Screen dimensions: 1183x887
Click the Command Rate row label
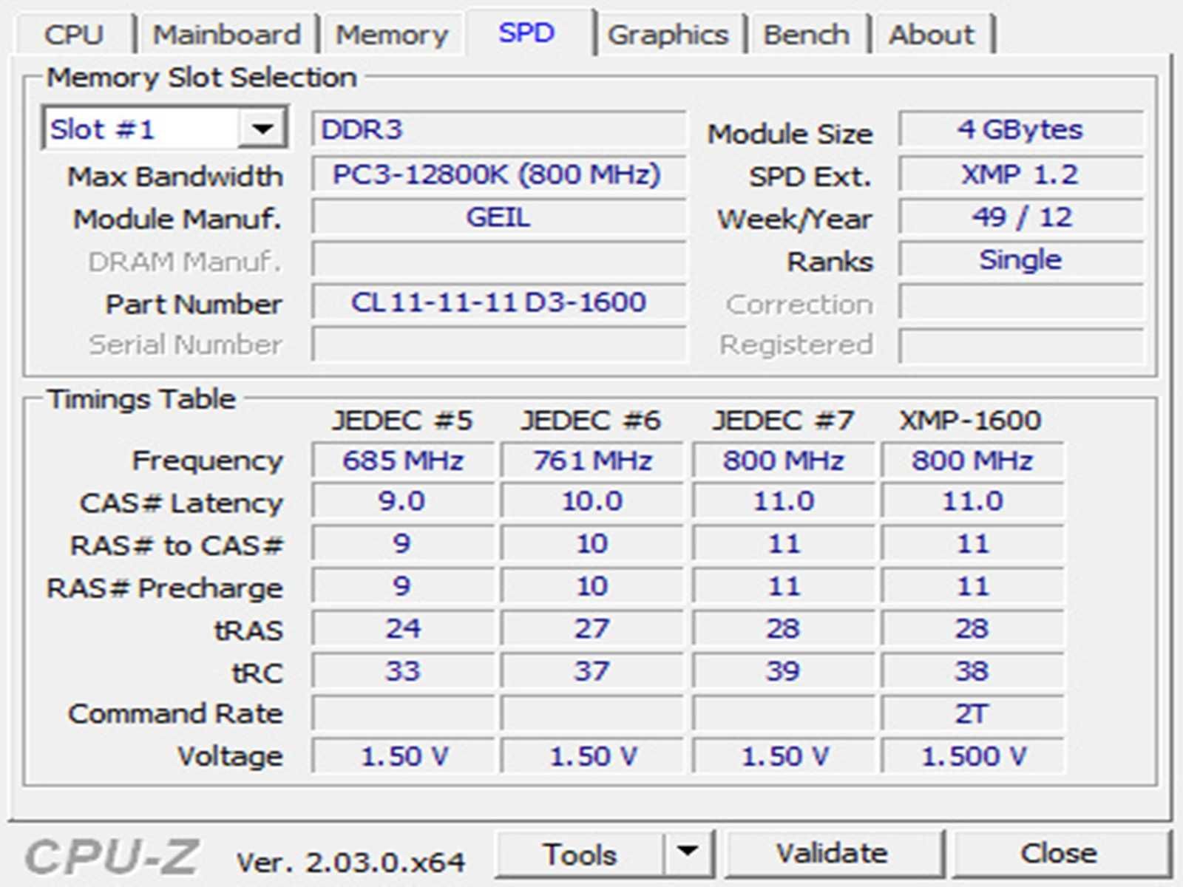(x=175, y=713)
